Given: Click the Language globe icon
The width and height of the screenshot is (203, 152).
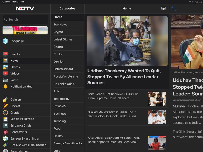Looking at the screenshot, I should (5, 41).
